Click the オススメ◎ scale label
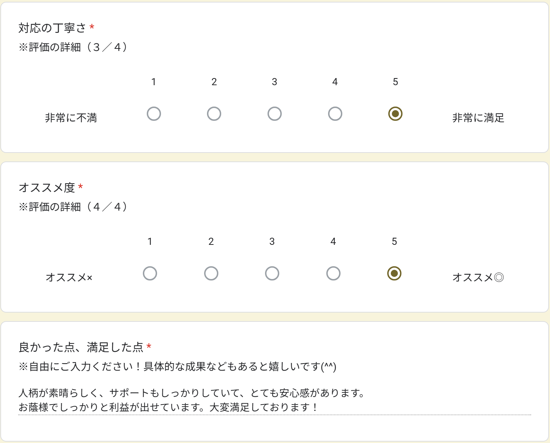 click(478, 277)
